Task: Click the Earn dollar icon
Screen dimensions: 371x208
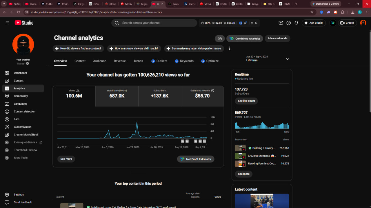Action: [7, 119]
